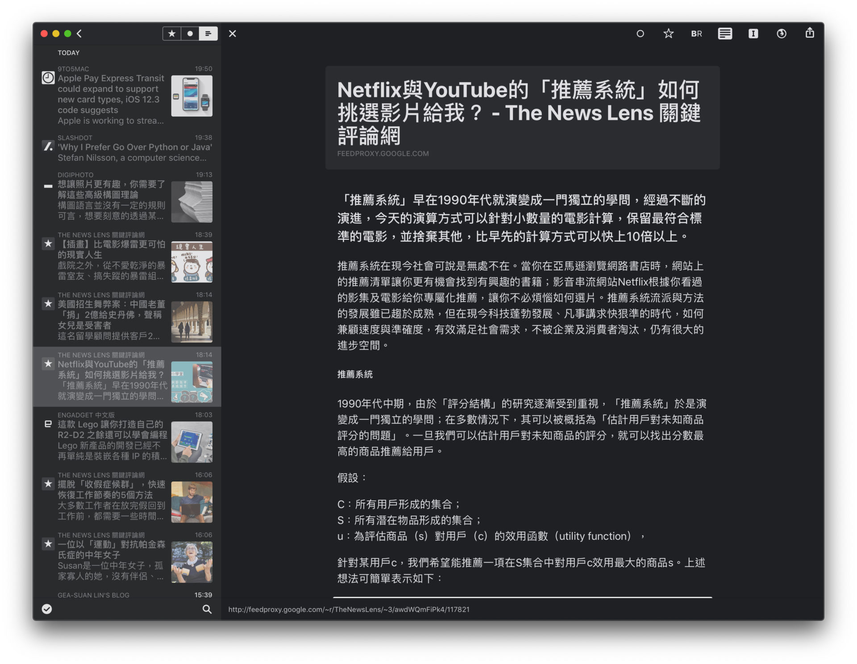Open 想讓照片更有趣 Digiphoto article
The width and height of the screenshot is (857, 664).
[x=127, y=196]
